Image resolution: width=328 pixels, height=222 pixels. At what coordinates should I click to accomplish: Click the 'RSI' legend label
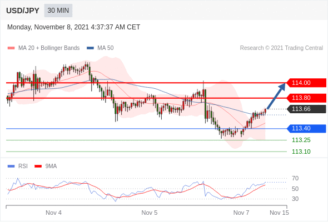click(23, 167)
